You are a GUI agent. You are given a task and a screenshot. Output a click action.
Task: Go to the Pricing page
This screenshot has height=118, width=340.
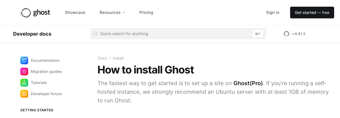click(x=146, y=13)
